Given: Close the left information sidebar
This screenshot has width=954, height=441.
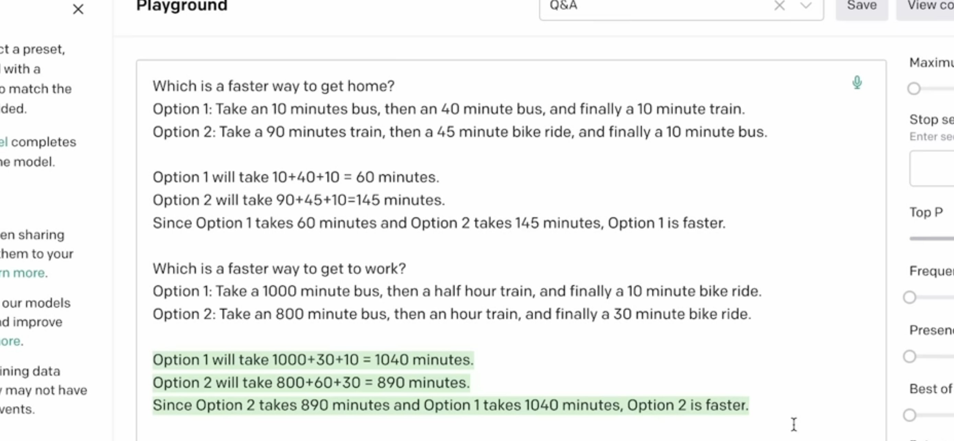Looking at the screenshot, I should pyautogui.click(x=78, y=9).
